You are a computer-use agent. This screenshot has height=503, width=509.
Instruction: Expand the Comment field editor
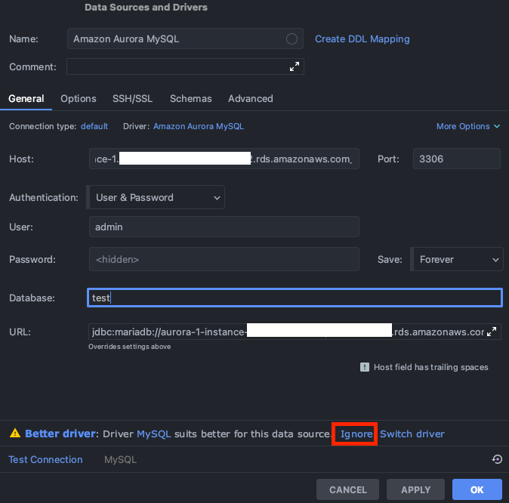pyautogui.click(x=295, y=66)
